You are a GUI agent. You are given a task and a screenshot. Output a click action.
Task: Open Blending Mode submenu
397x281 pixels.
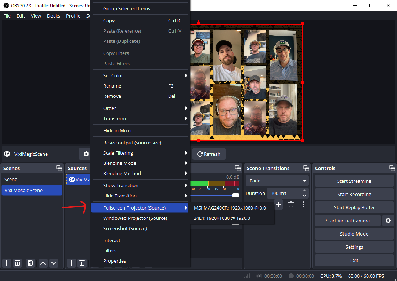tap(140, 163)
